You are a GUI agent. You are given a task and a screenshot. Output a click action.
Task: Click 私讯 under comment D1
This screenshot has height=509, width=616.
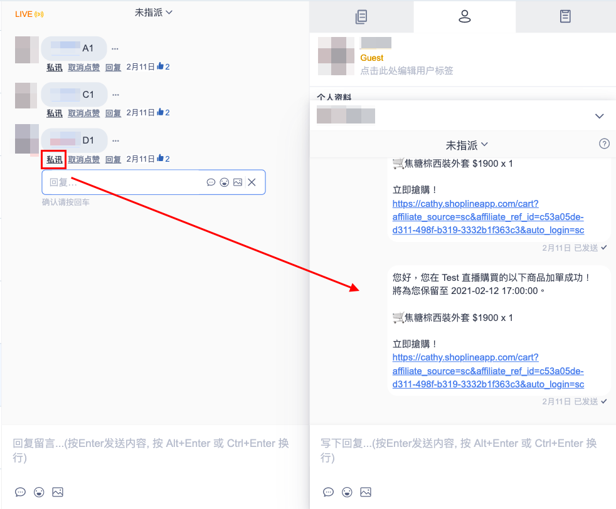tap(54, 160)
